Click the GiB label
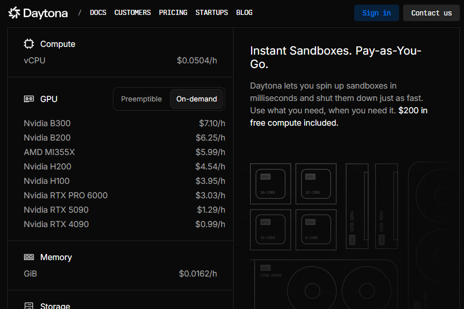Viewport: 464px width, 309px height. [x=30, y=274]
